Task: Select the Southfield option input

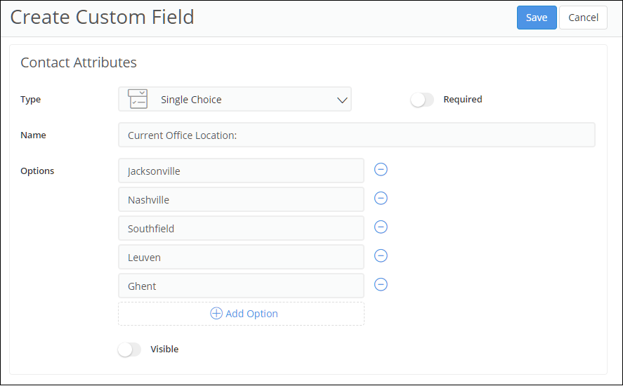Action: click(x=241, y=228)
